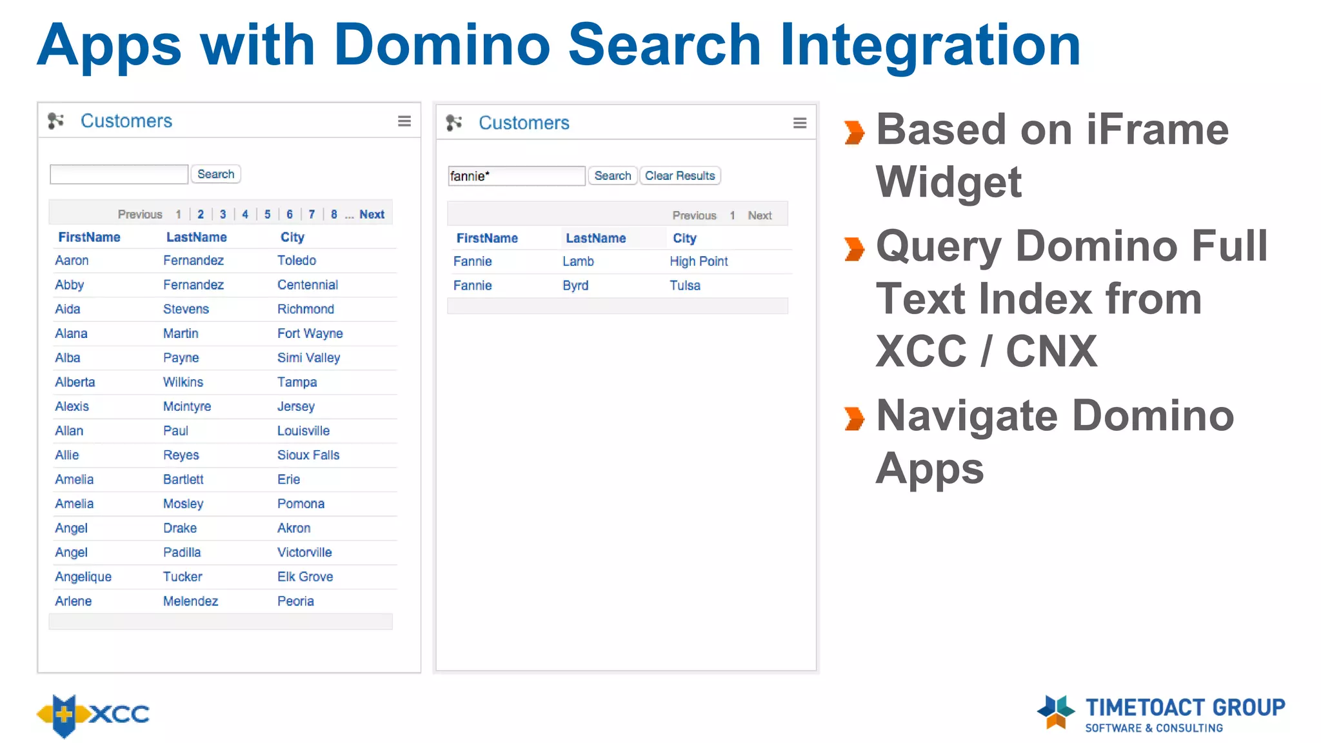Click the empty search field in left widget
Image resolution: width=1321 pixels, height=743 pixels.
(119, 174)
